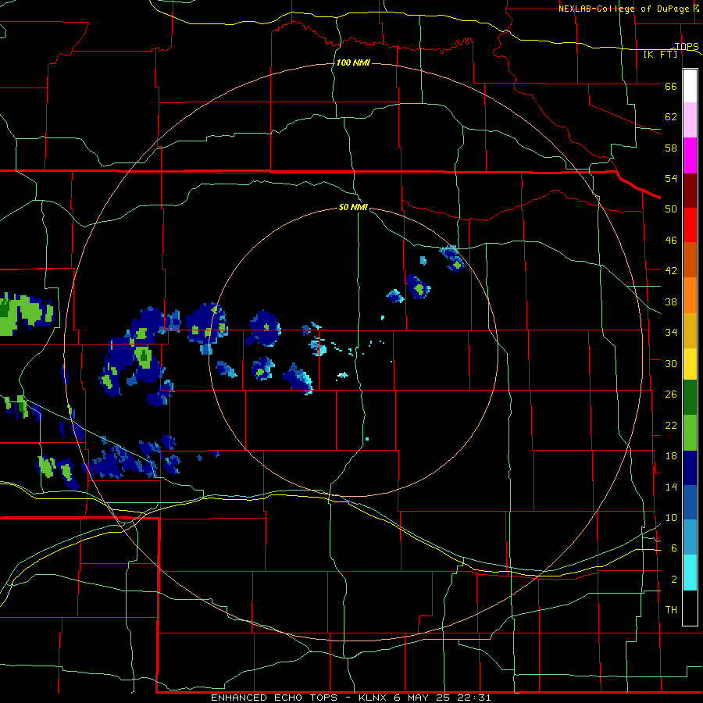Image resolution: width=703 pixels, height=703 pixels.
Task: Click the 26 legend value
Action: click(671, 394)
